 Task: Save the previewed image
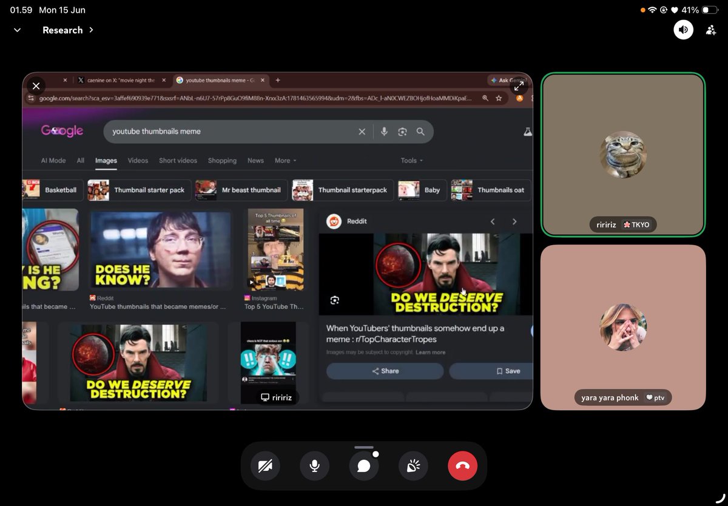[491, 371]
